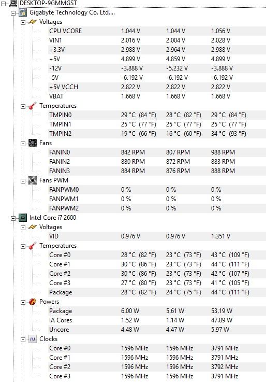Select the FANIN0 fan row
The image size is (266, 382).
click(157, 152)
